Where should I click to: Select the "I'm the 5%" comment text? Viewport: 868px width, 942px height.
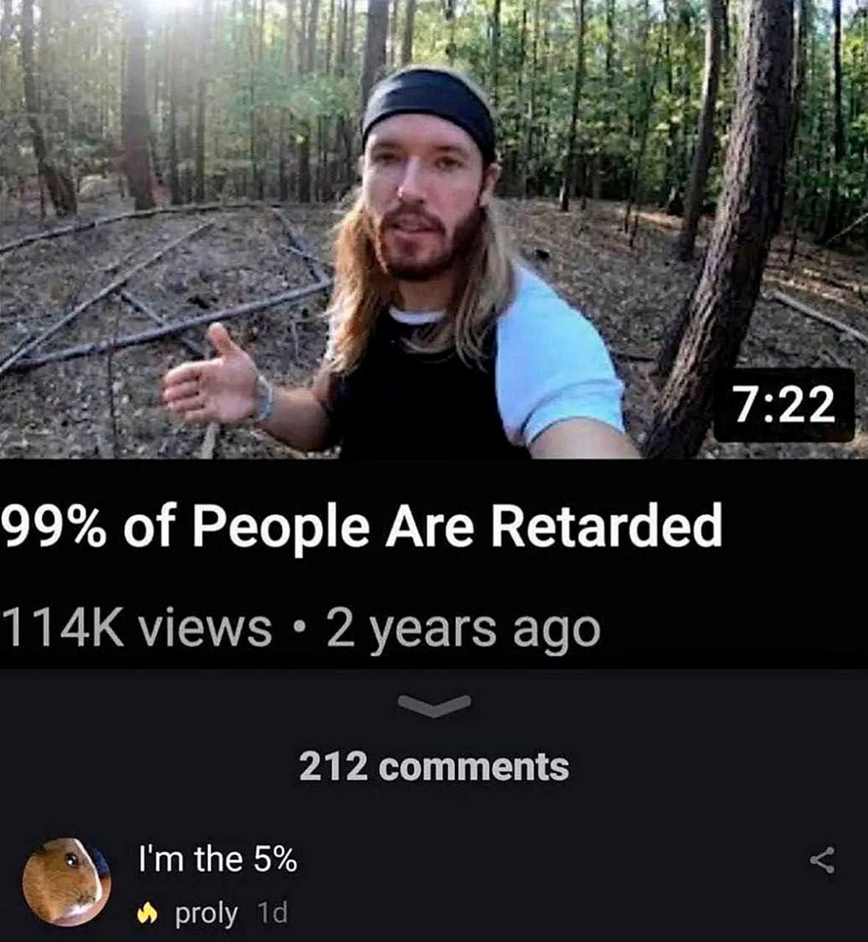[217, 859]
